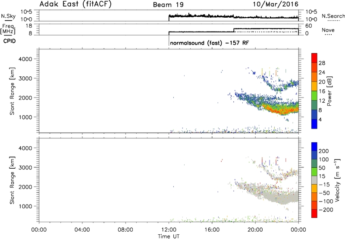Screen dimensions: 345x239
Task: Click '4000' on the power panel range axis
Action: (25, 59)
